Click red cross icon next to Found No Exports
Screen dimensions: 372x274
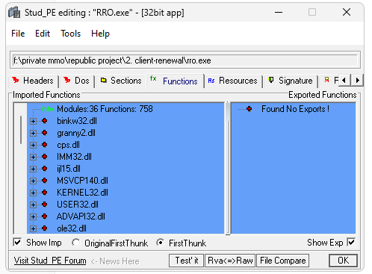coord(249,109)
